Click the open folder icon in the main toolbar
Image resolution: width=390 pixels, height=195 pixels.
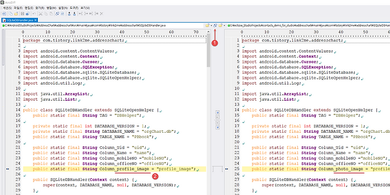pyautogui.click(x=16, y=14)
